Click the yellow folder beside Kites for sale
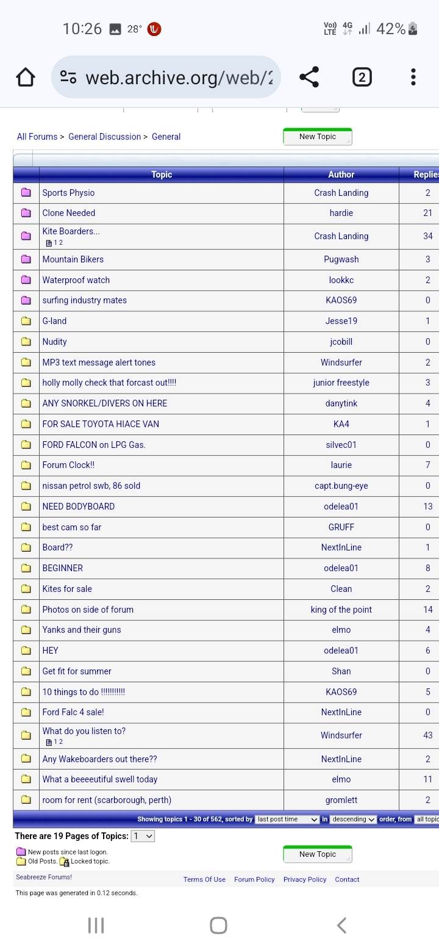Image resolution: width=439 pixels, height=952 pixels. click(26, 588)
